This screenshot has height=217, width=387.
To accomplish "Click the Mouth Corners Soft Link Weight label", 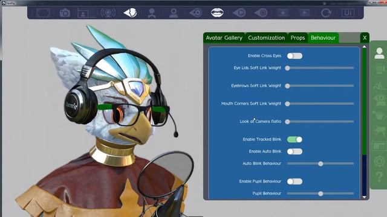I will [x=252, y=104].
